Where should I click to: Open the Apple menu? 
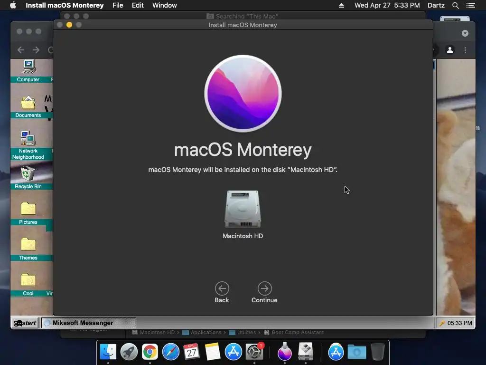pos(13,5)
